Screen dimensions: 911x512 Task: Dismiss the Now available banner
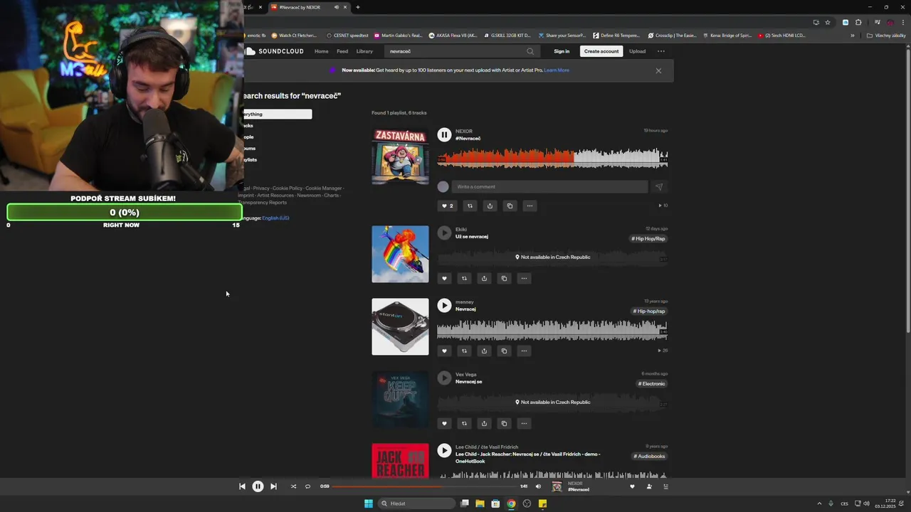coord(658,70)
